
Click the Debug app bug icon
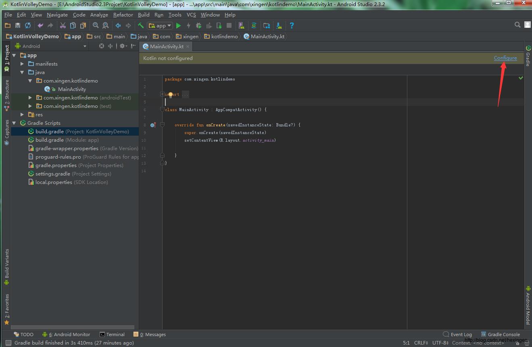click(x=198, y=25)
